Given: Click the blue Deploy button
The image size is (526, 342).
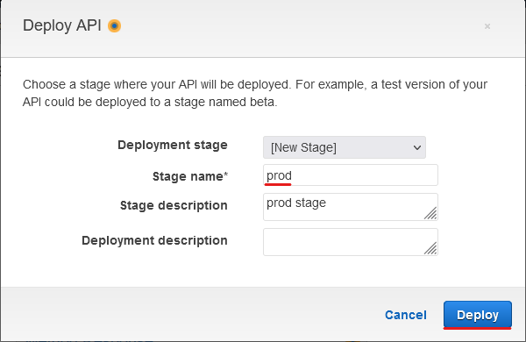Looking at the screenshot, I should pyautogui.click(x=478, y=315).
